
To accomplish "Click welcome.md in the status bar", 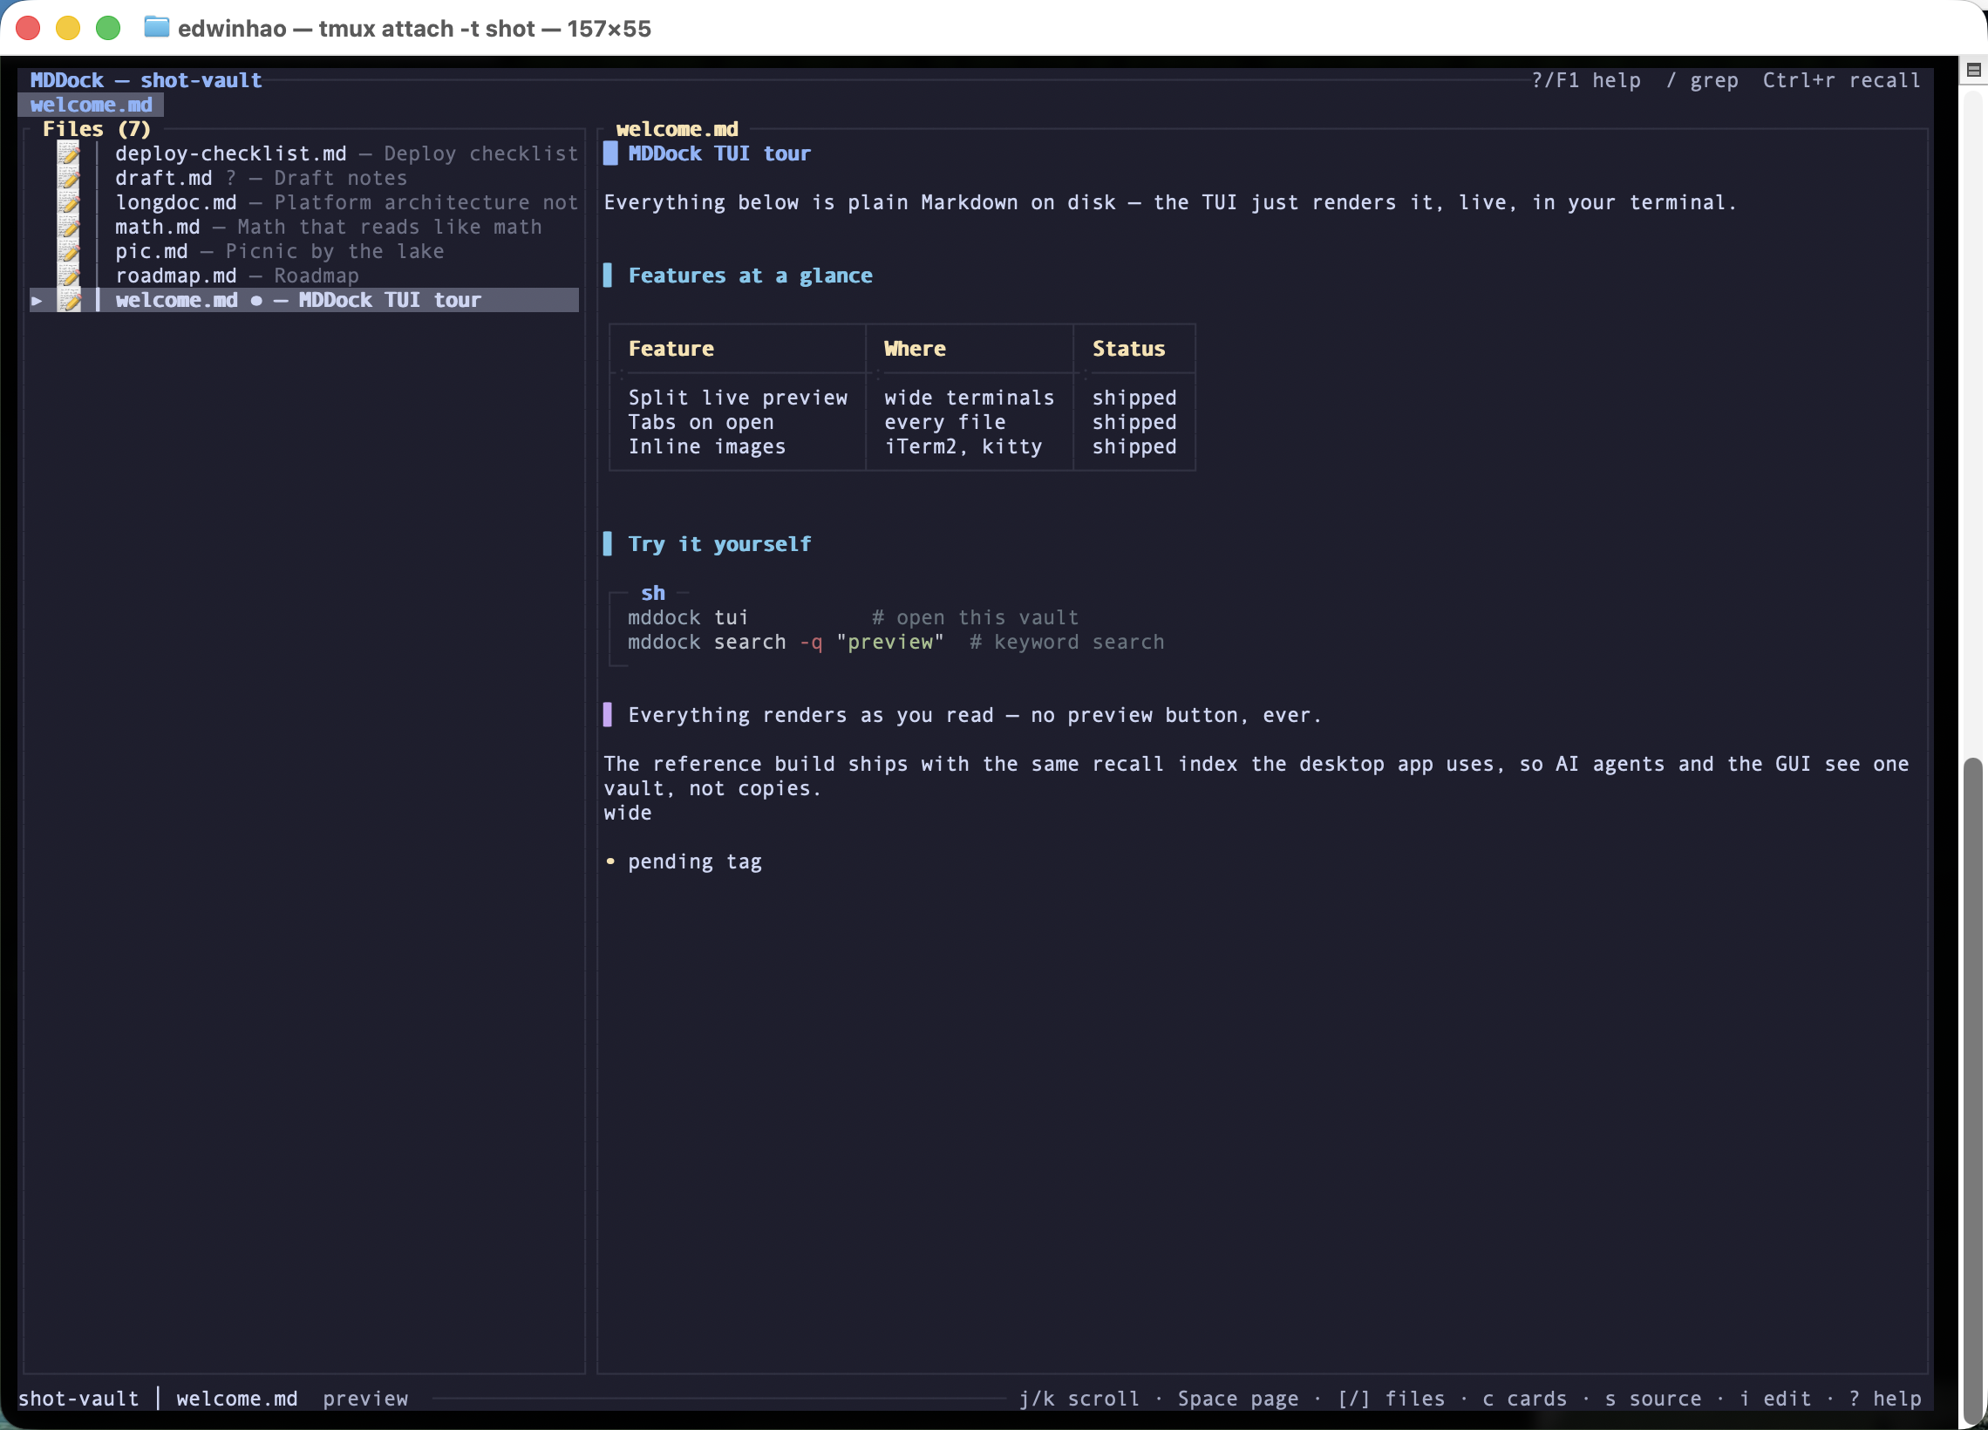I will (236, 1399).
